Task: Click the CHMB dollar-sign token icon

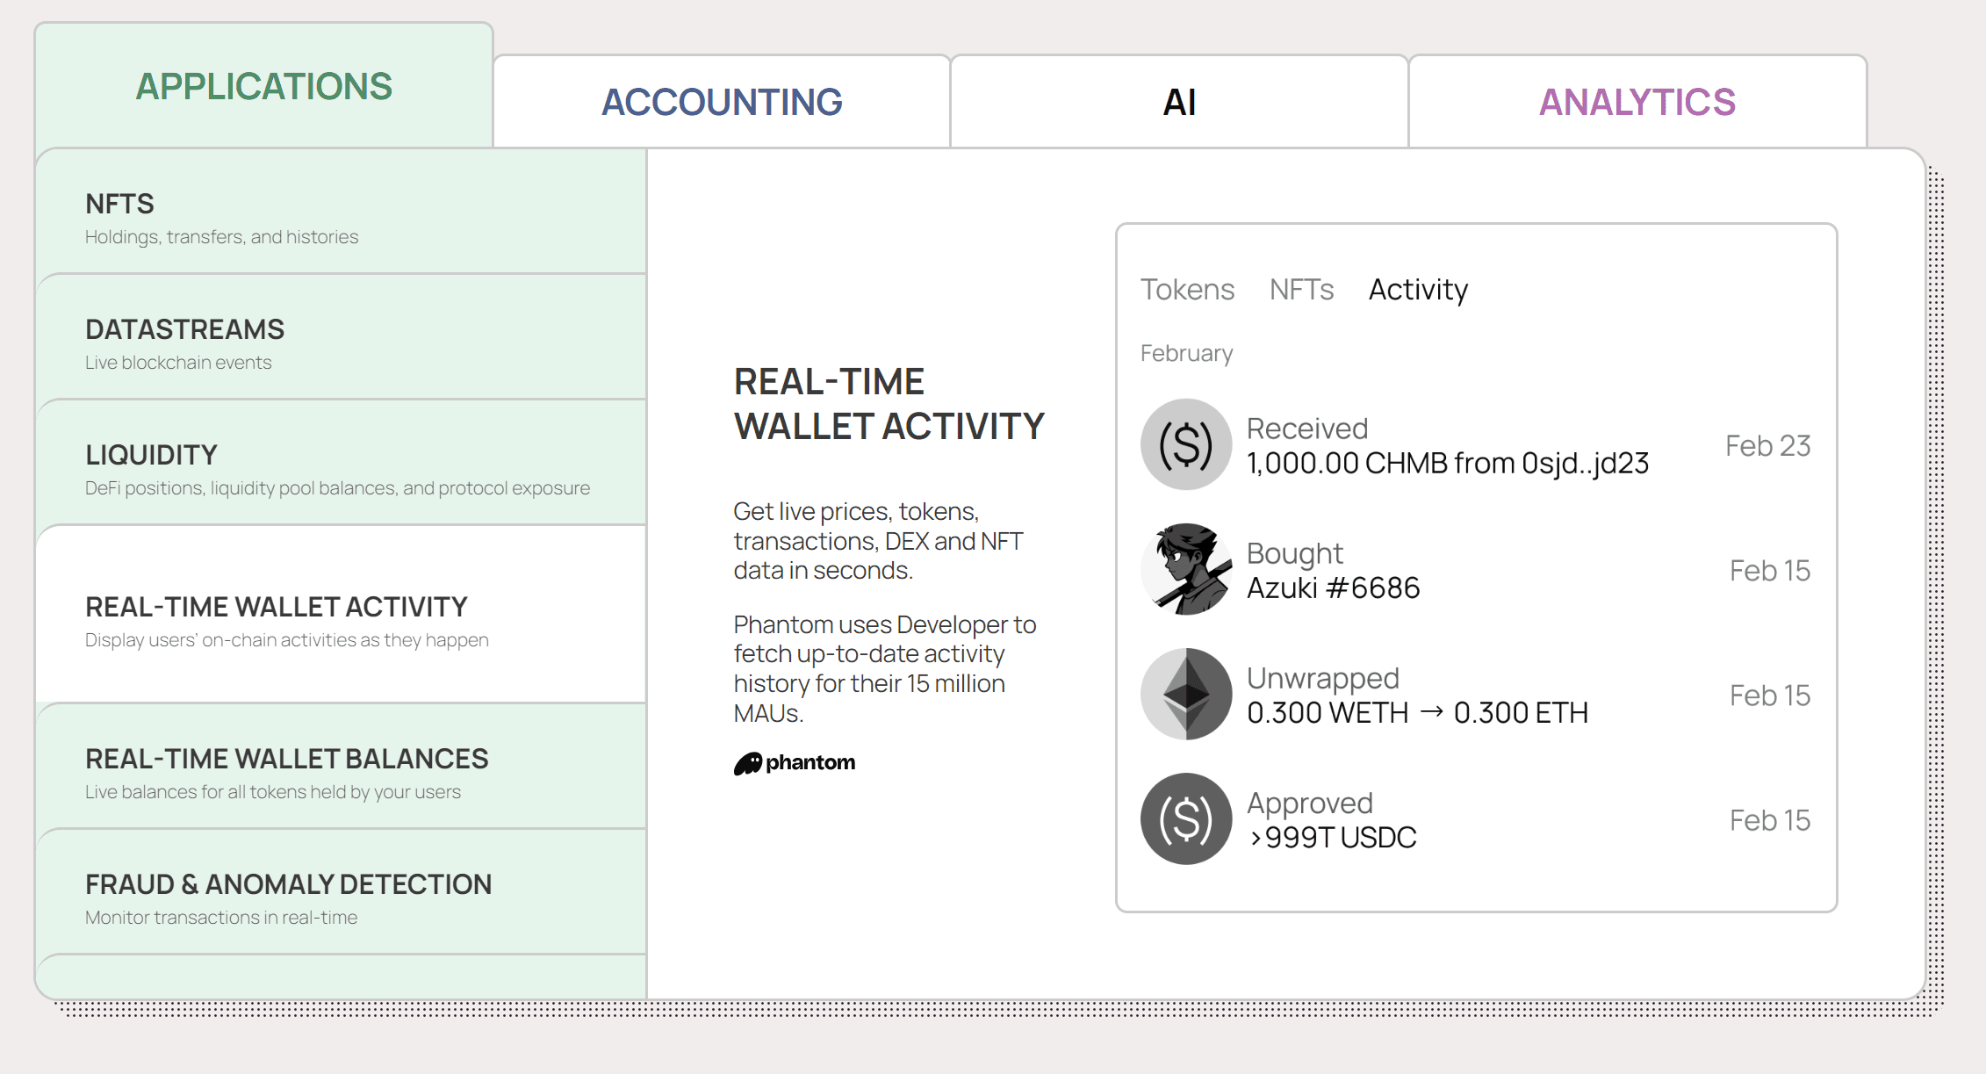Action: (1185, 444)
